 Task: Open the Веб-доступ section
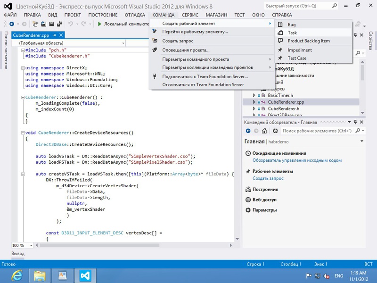click(264, 200)
